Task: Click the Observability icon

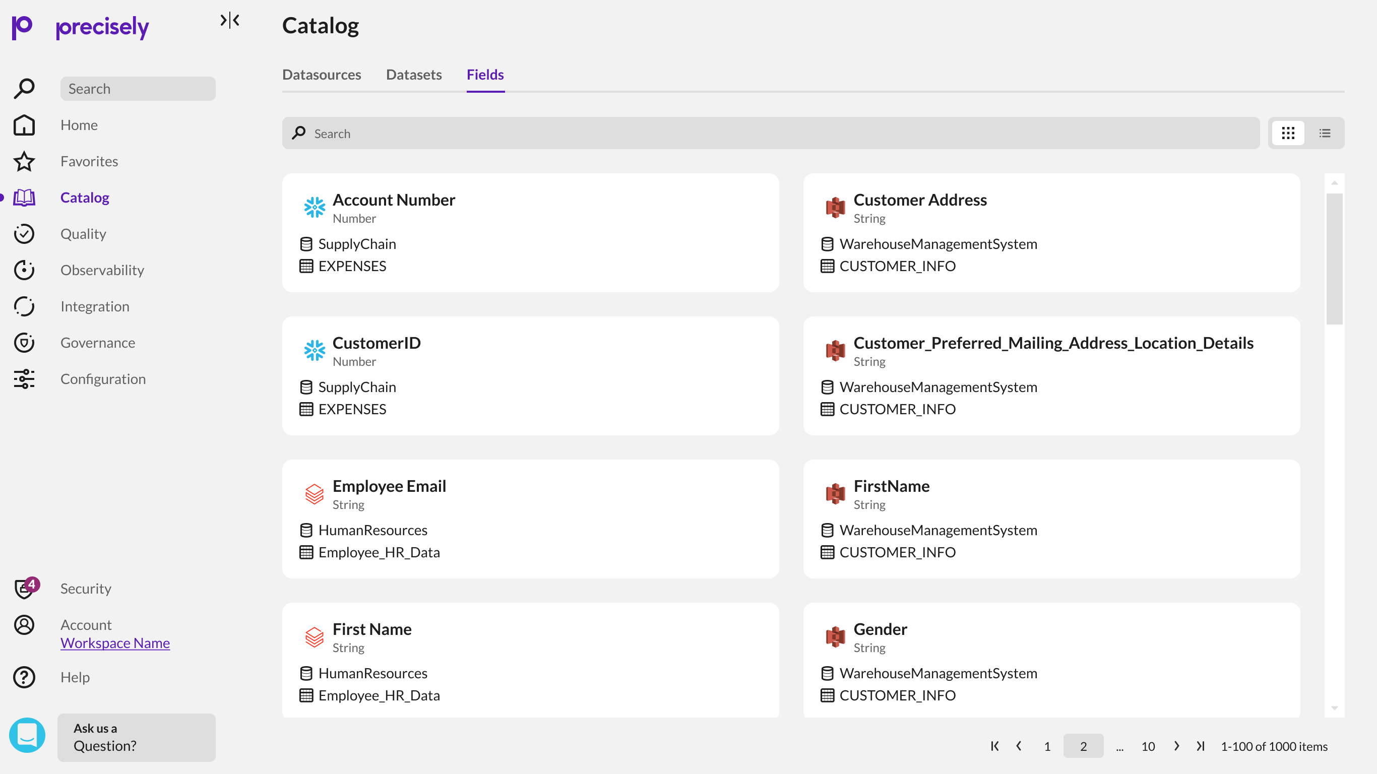Action: [x=24, y=271]
